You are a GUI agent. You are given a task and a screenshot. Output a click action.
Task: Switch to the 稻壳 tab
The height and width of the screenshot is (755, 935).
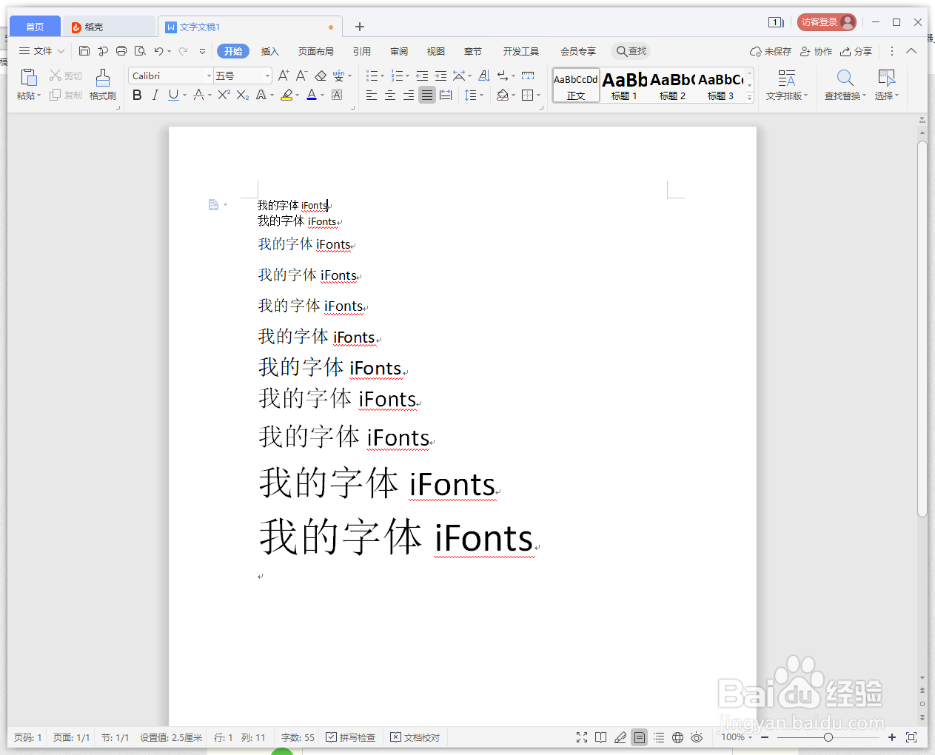tap(110, 27)
